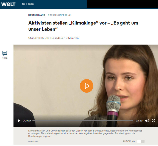The height and width of the screenshot is (146, 158).
Task: Click the Quelle: WELT source credit
Action: (x=34, y=141)
